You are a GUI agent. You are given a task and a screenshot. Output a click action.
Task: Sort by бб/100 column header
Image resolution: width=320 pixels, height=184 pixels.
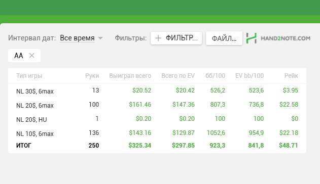point(216,76)
